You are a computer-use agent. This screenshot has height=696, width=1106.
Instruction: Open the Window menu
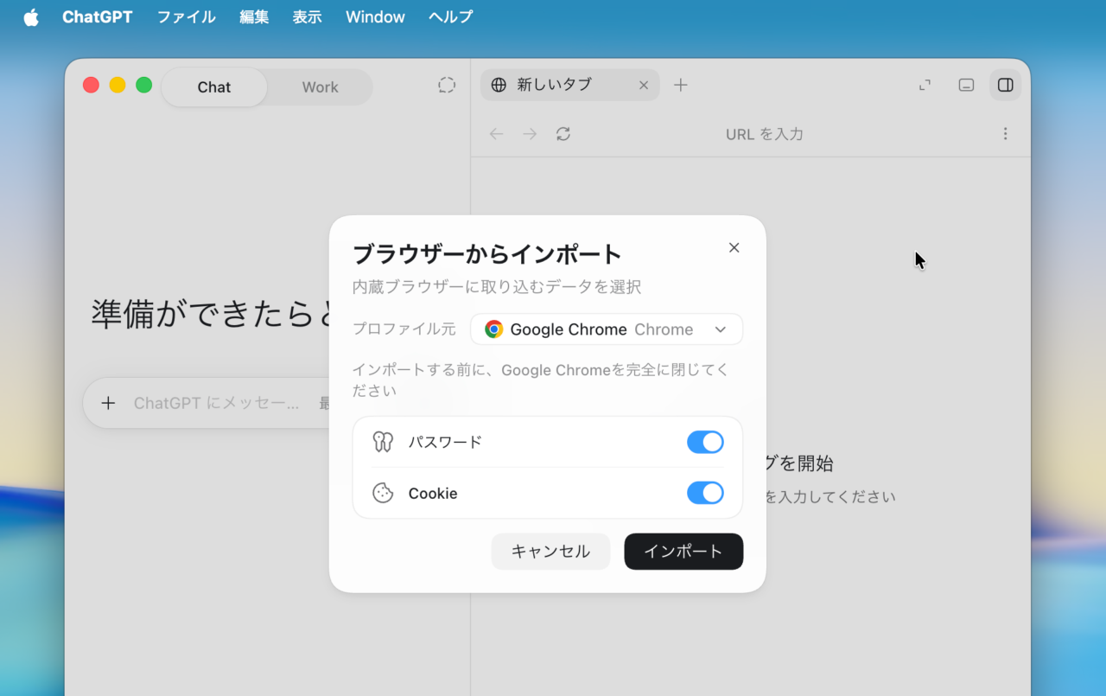point(375,17)
